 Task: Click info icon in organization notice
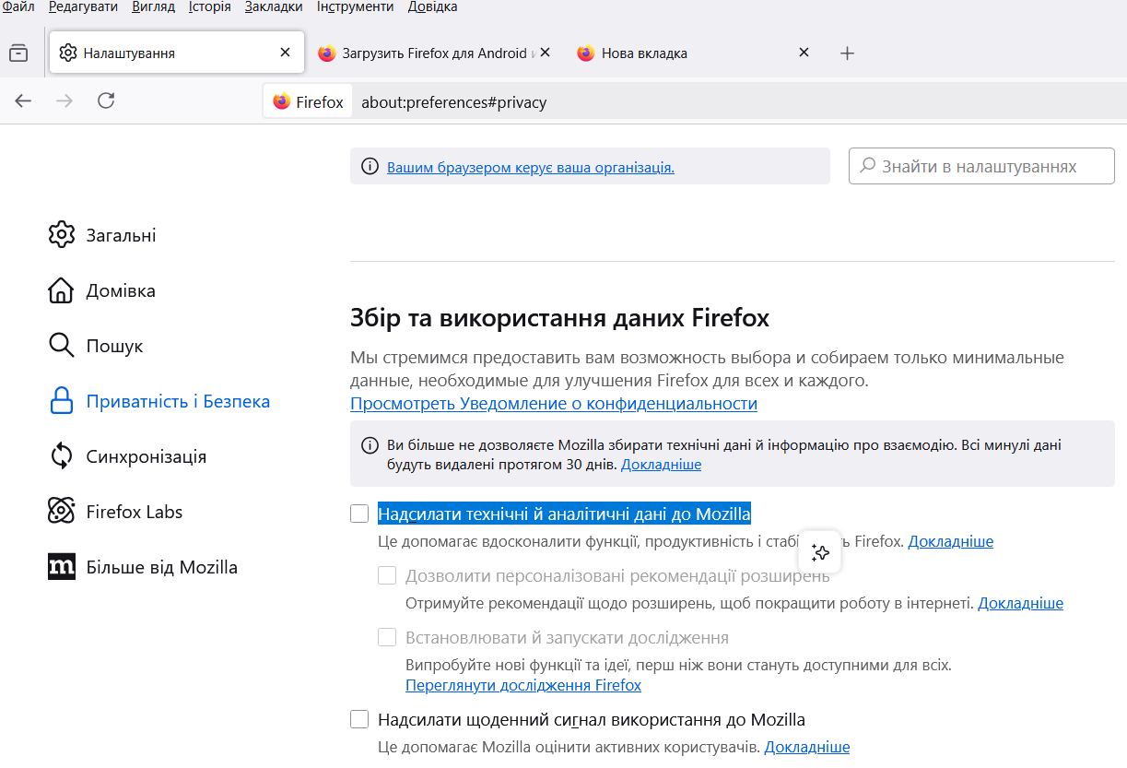tap(370, 167)
